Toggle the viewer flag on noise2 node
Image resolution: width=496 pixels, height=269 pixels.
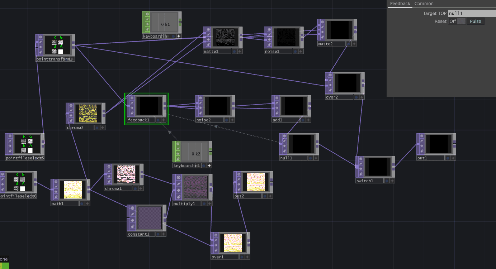201,98
